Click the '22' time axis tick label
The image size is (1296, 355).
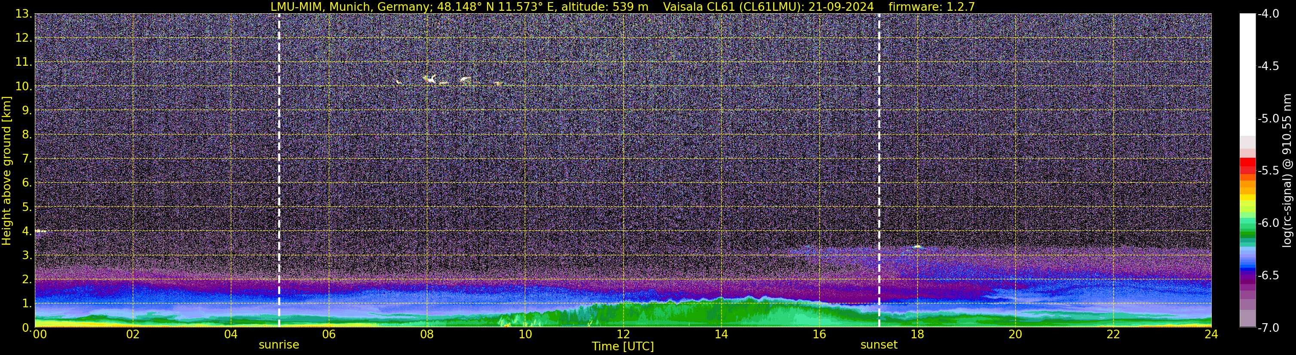point(1114,334)
